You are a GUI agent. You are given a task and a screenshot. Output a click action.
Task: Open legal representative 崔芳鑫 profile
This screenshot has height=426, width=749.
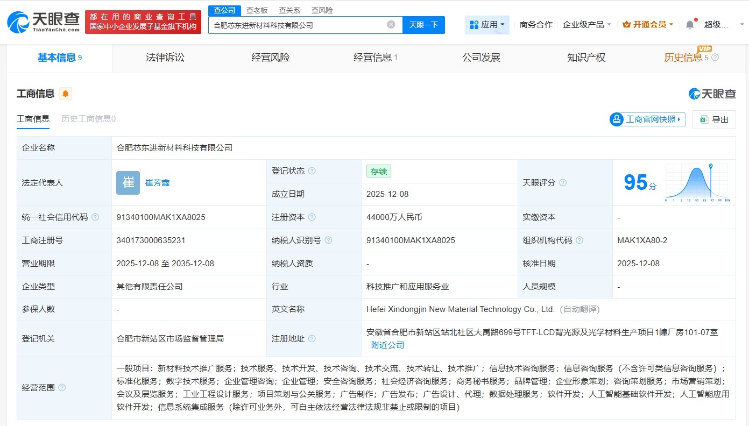(x=157, y=183)
